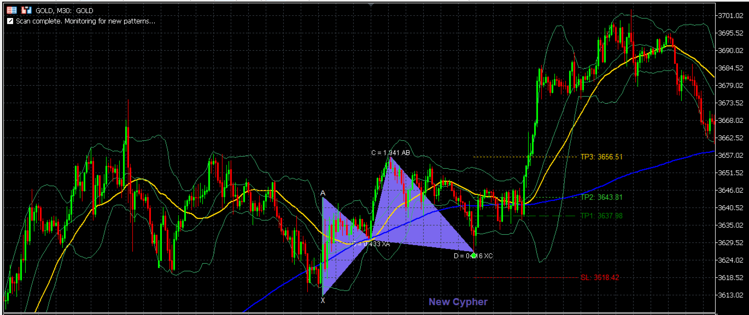Open the Depth of Market icon
The image size is (749, 315).
(x=26, y=10)
